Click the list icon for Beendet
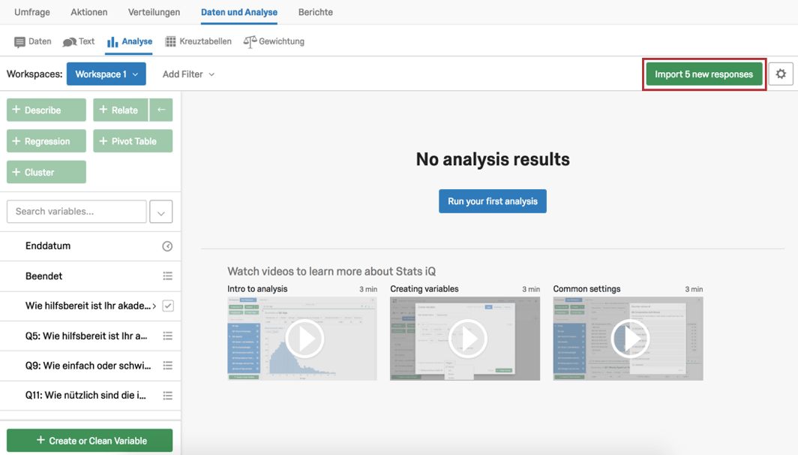 tap(167, 276)
